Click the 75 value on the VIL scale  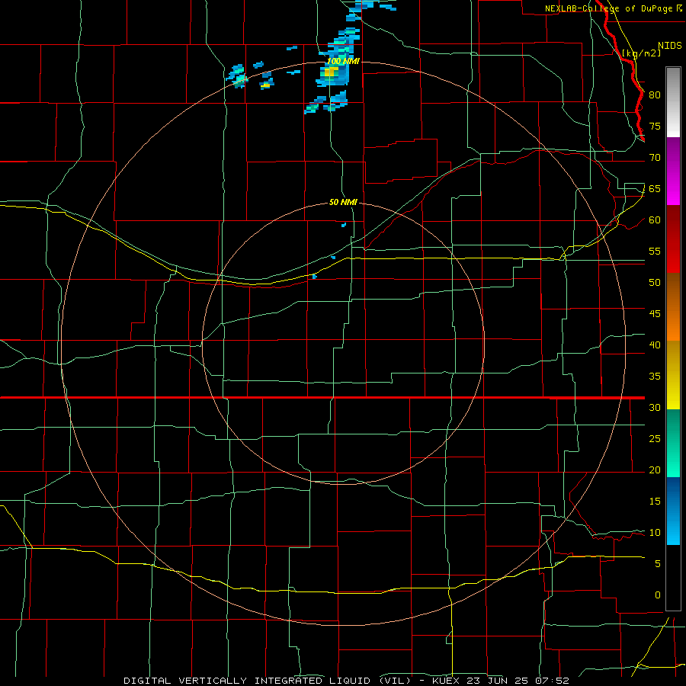(x=655, y=126)
